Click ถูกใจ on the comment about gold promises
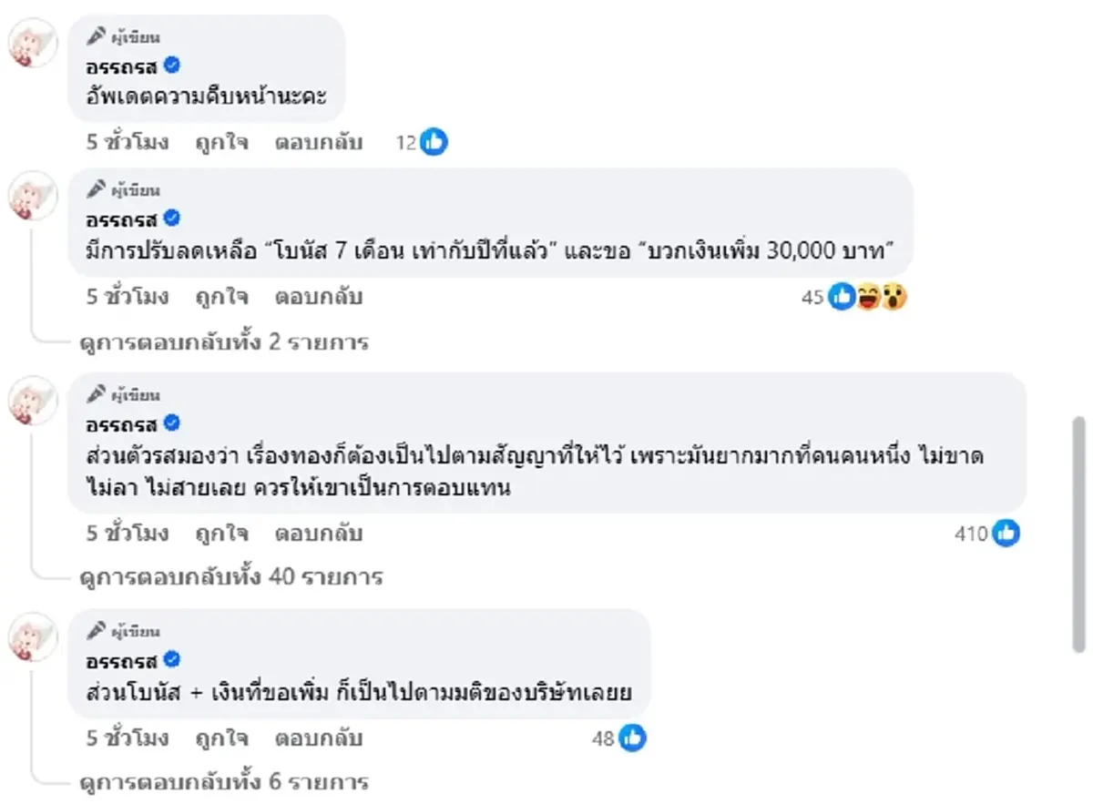Viewport: 1093px width, 804px height. (219, 534)
